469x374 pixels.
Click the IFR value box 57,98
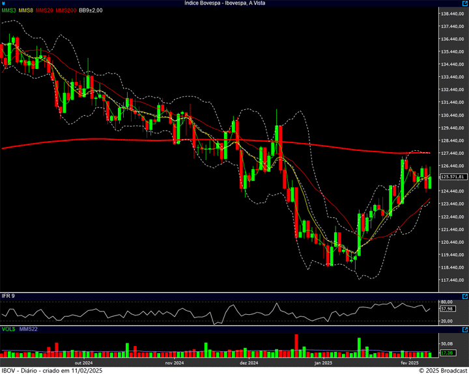tap(448, 308)
